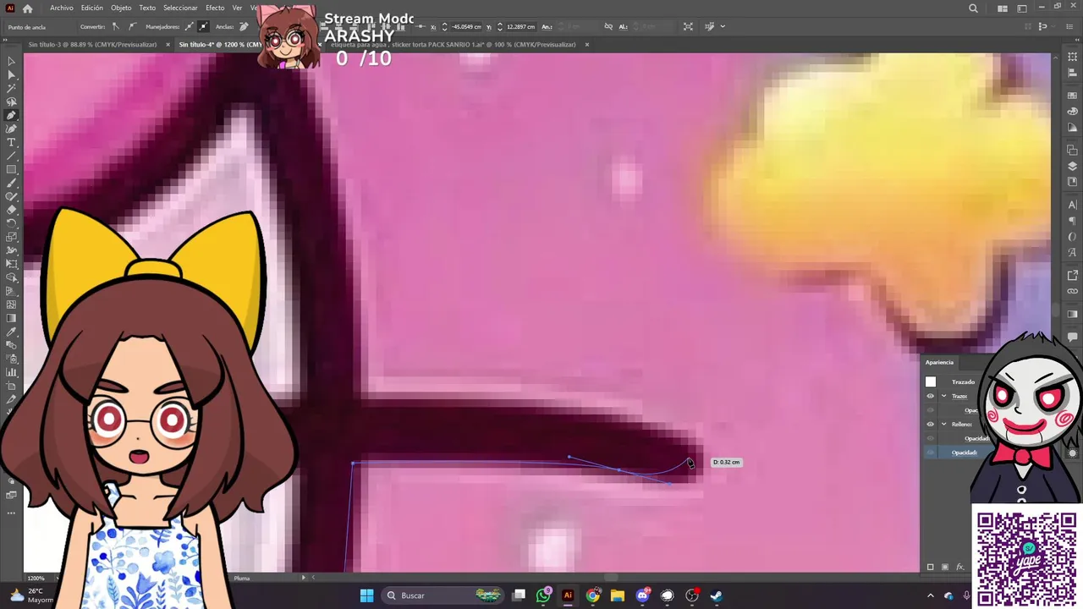Open the Archivo menu
Viewport: 1083px width, 609px height.
(x=62, y=8)
